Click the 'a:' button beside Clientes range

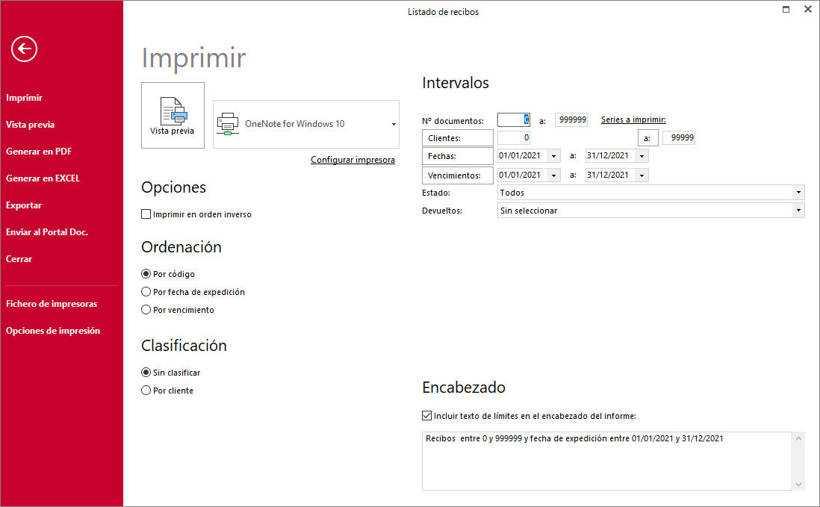tap(648, 138)
